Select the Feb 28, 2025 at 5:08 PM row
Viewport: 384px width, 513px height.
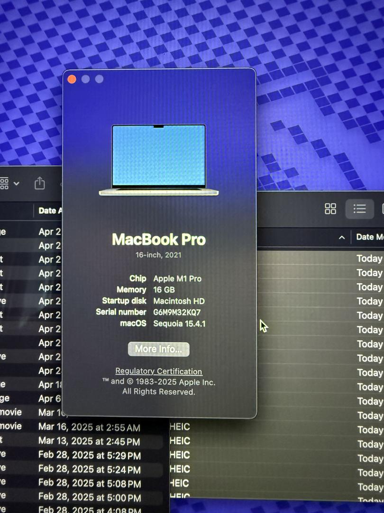coord(82,483)
